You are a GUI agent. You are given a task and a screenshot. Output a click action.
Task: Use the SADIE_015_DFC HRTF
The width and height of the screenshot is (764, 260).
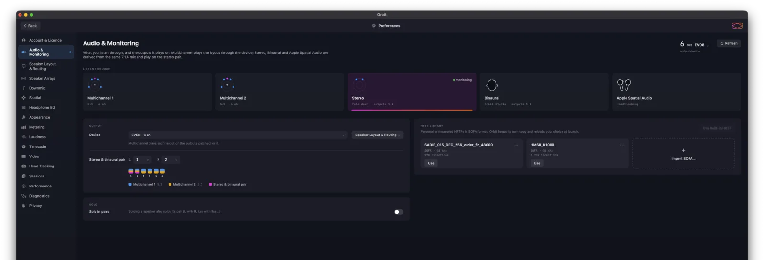click(431, 163)
